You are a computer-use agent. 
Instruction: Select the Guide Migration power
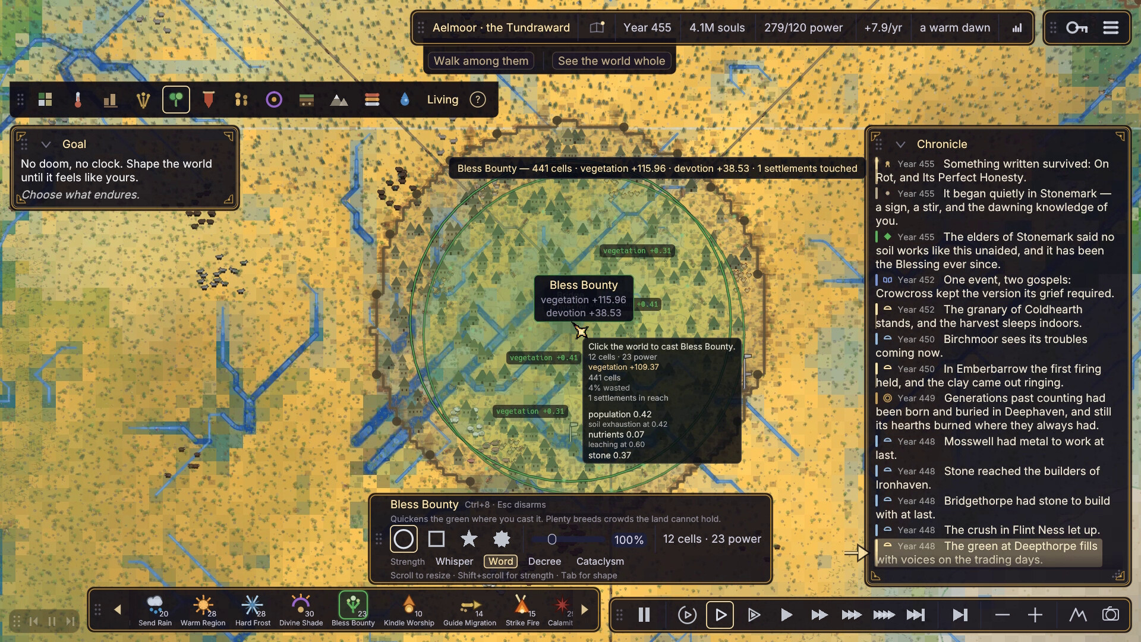(469, 610)
